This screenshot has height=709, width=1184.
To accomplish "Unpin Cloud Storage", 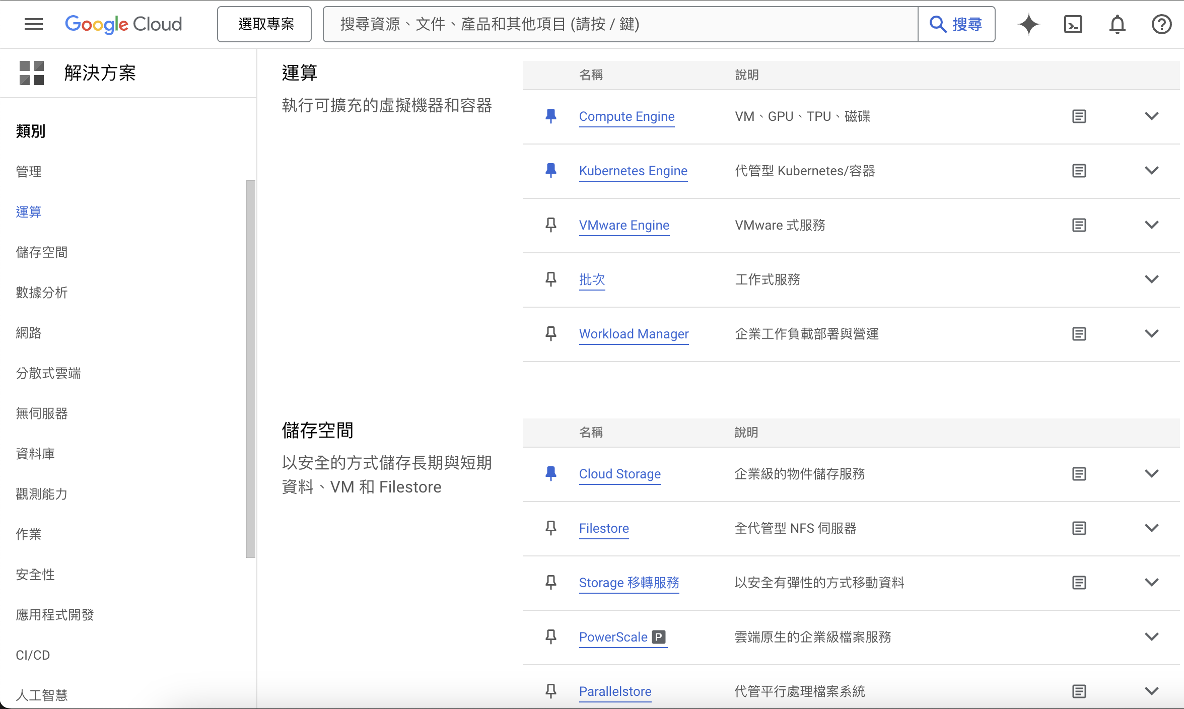I will [551, 474].
